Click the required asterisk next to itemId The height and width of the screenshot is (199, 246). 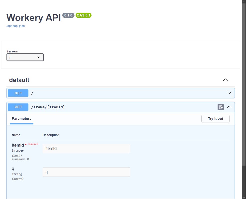(25, 144)
